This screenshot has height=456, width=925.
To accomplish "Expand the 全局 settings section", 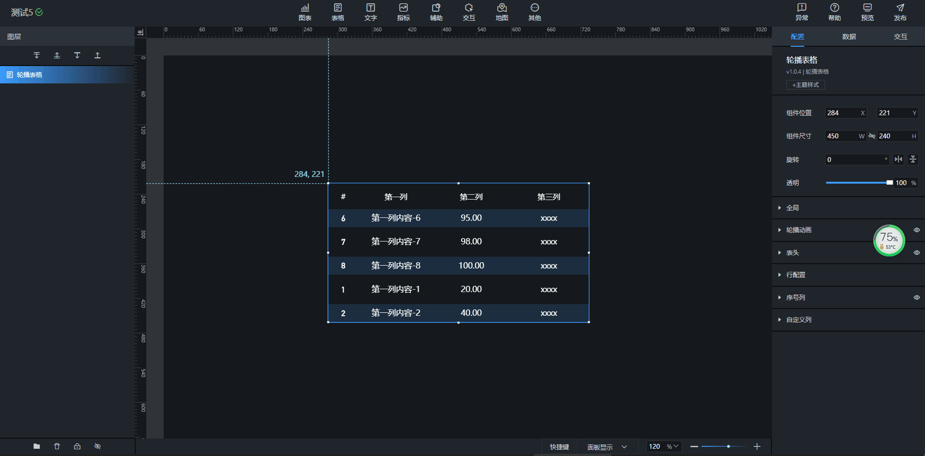I will coord(792,208).
